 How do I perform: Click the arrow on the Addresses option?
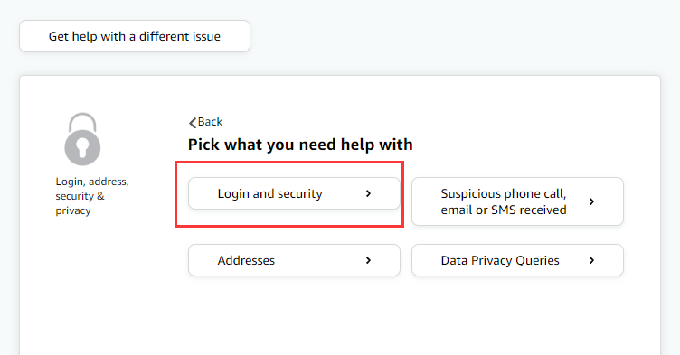pos(368,260)
